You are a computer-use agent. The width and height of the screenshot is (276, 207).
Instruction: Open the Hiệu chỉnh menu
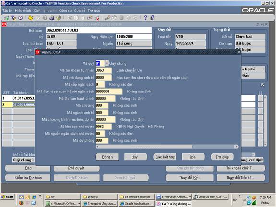click(23, 11)
